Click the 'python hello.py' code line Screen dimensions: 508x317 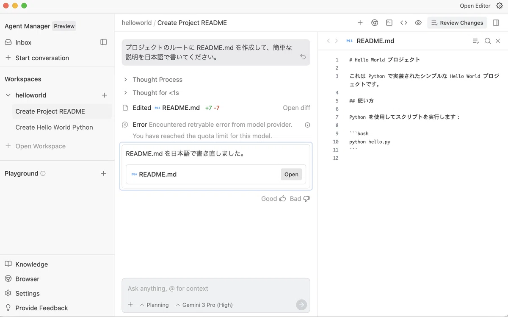coord(370,142)
